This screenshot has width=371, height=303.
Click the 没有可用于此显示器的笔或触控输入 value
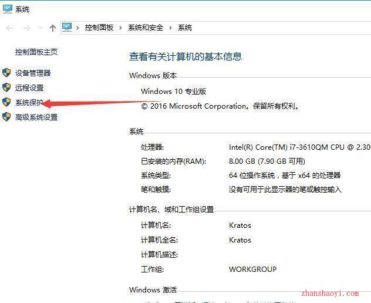(x=285, y=189)
